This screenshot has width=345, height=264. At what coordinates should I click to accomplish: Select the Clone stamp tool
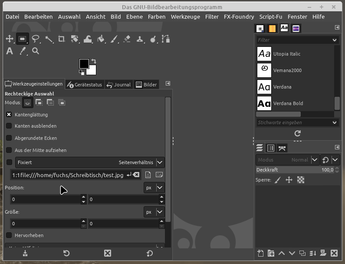pos(140,39)
